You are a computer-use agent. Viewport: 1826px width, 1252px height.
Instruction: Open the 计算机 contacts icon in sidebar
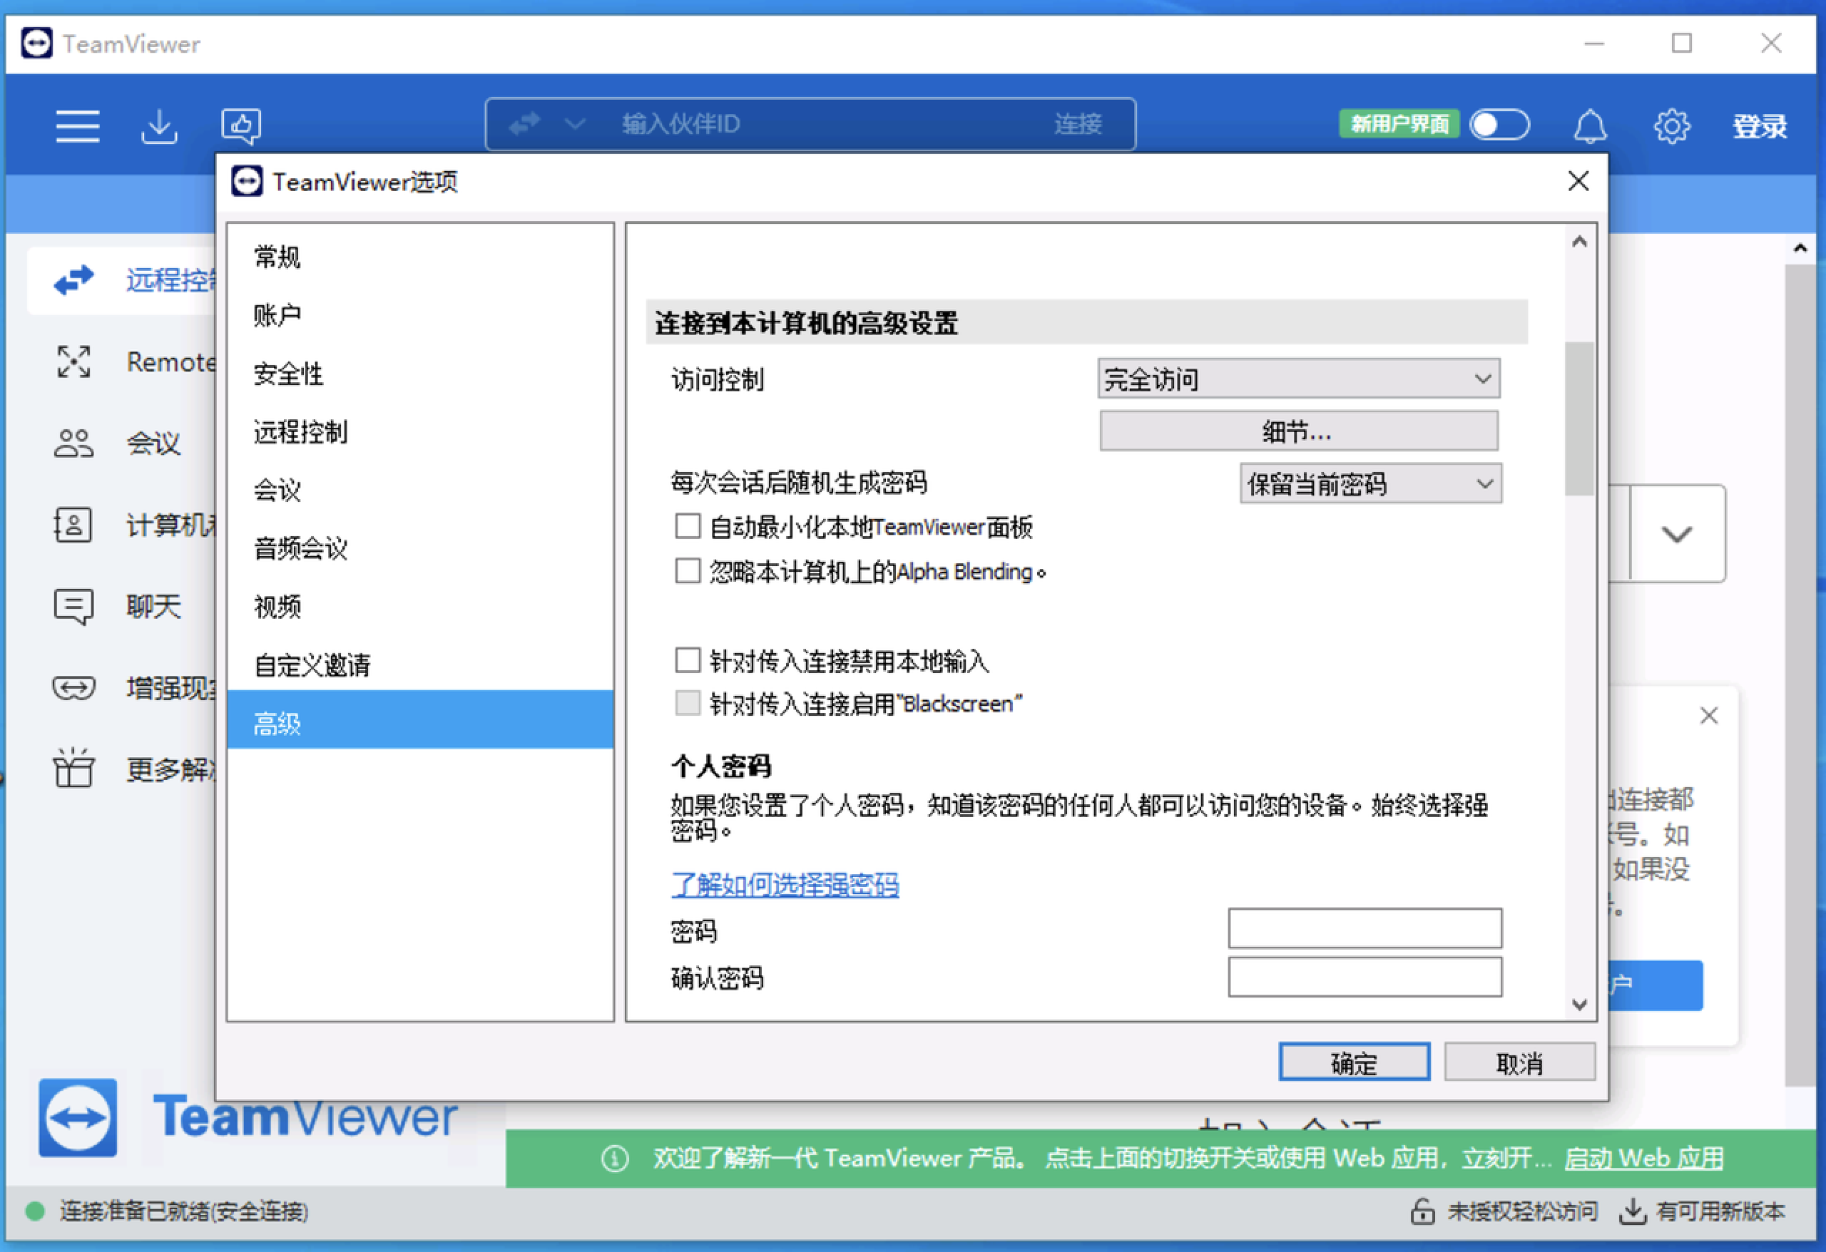(72, 525)
